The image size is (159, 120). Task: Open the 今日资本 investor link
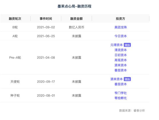[x=121, y=36]
